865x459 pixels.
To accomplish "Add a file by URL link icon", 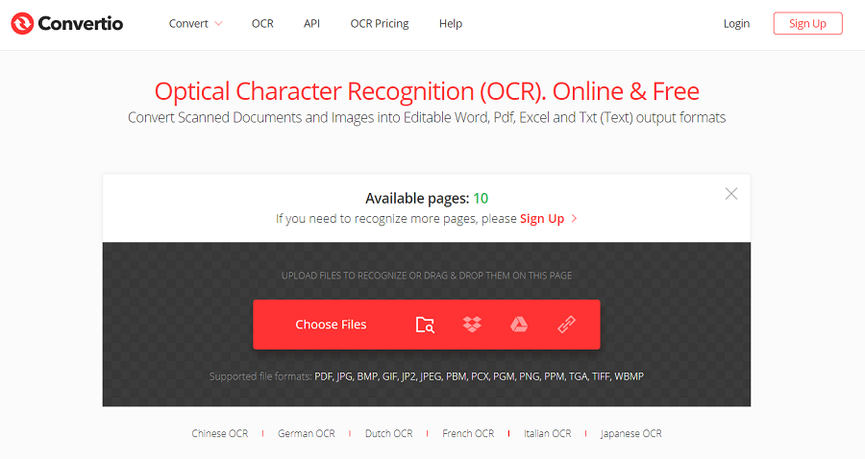I will tap(566, 325).
